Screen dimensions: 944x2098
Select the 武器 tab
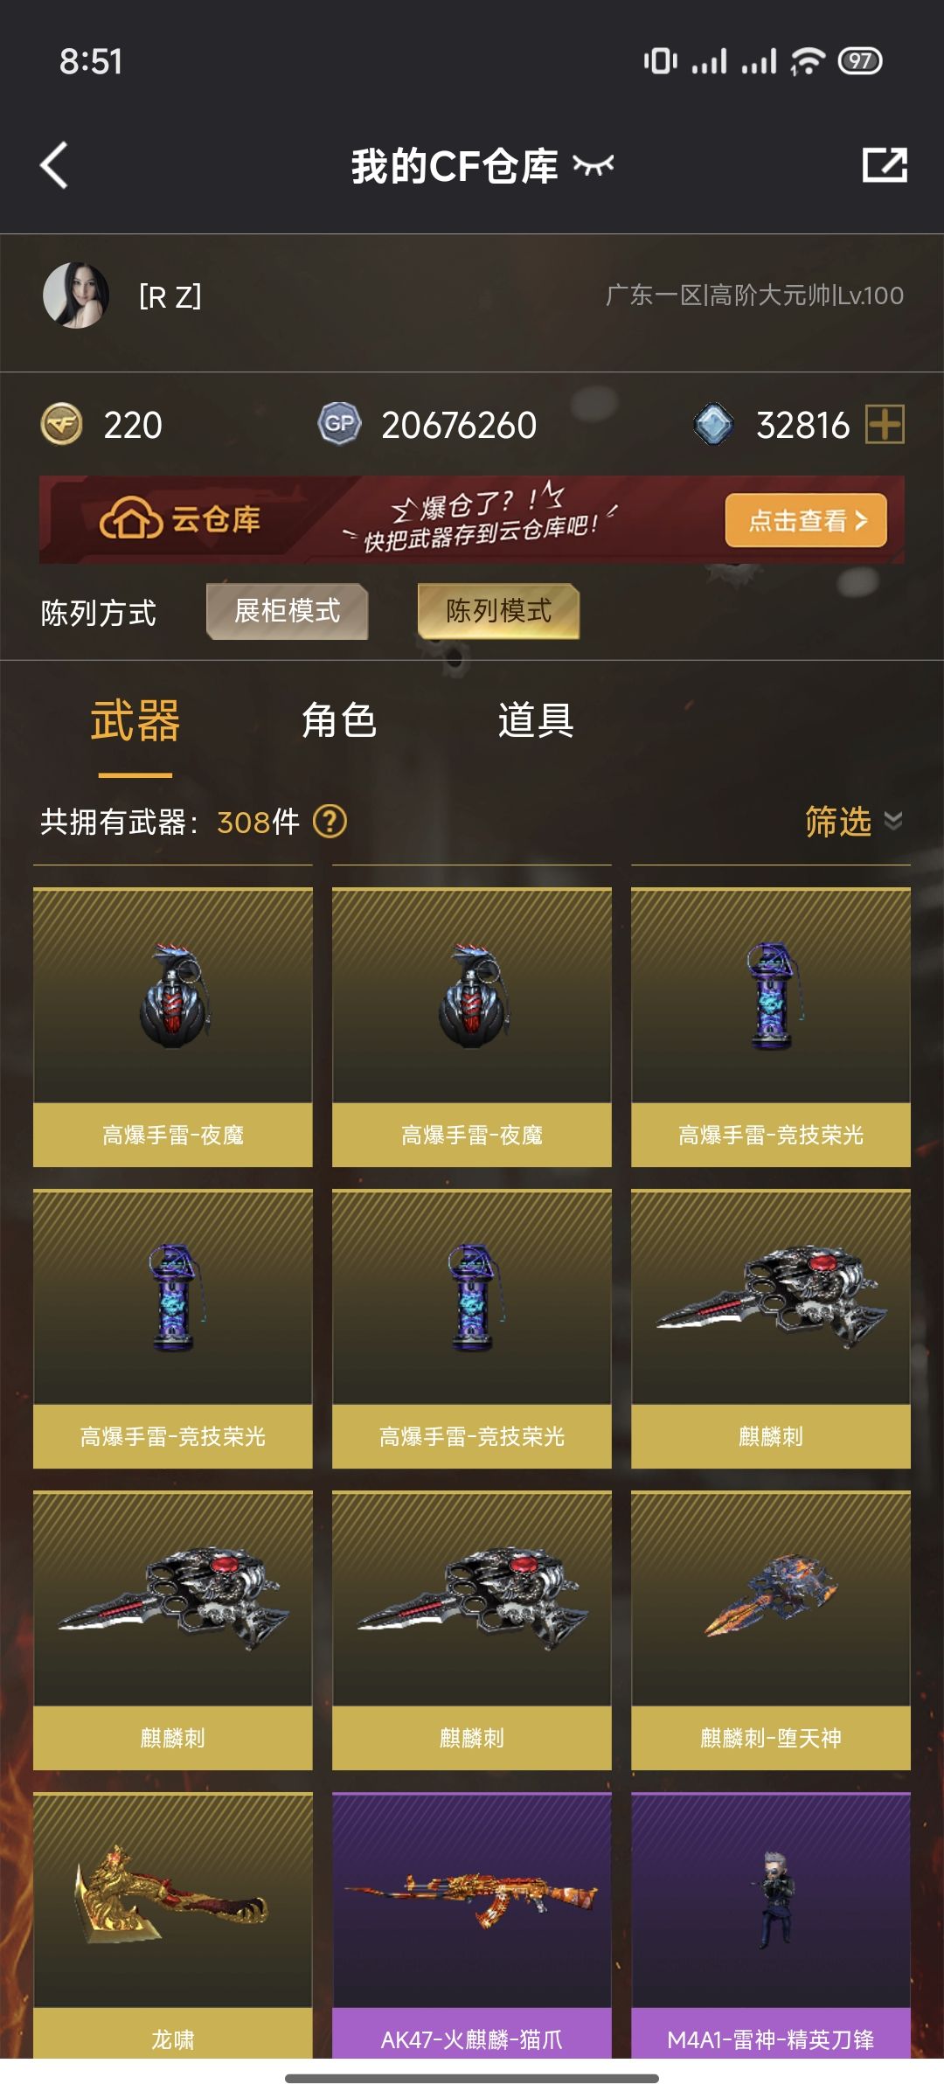point(135,721)
